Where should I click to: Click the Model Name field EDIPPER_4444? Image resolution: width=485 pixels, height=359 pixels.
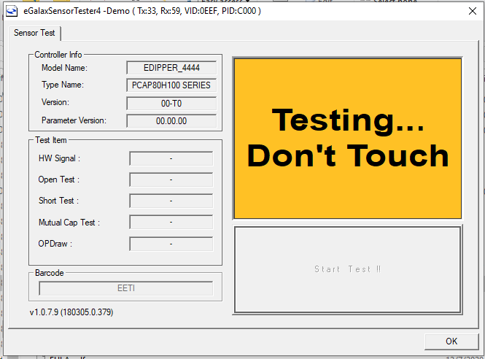click(x=171, y=68)
